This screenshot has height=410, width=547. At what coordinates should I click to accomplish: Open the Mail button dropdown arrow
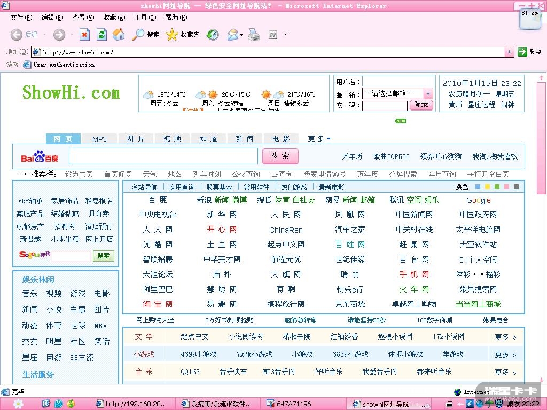(241, 35)
